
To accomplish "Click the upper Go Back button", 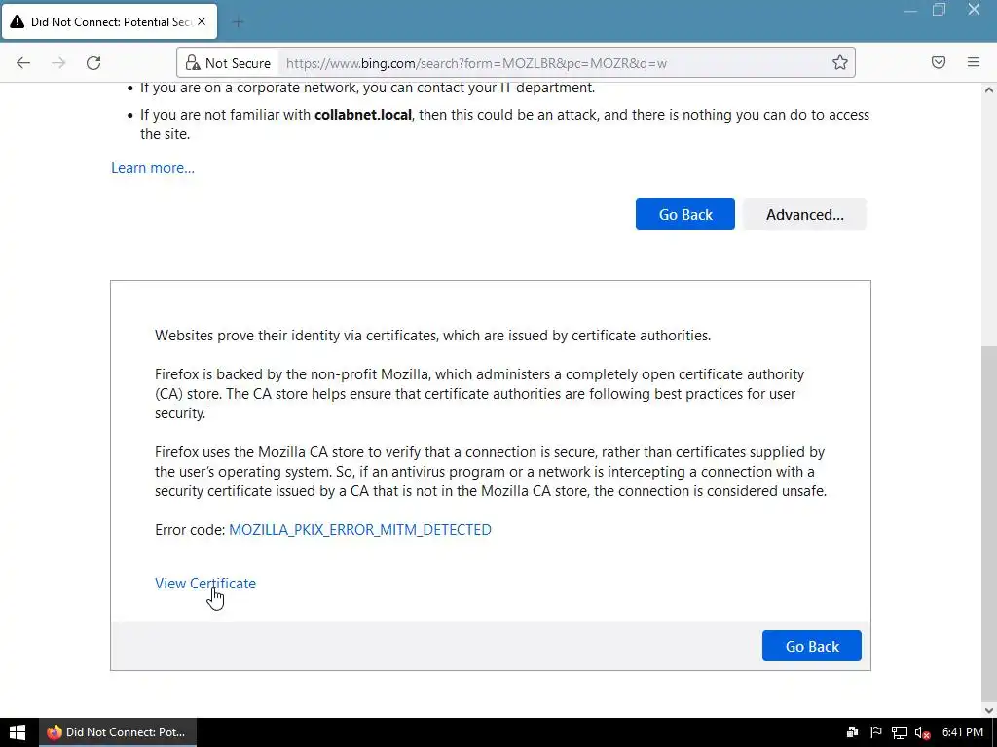I will [684, 214].
